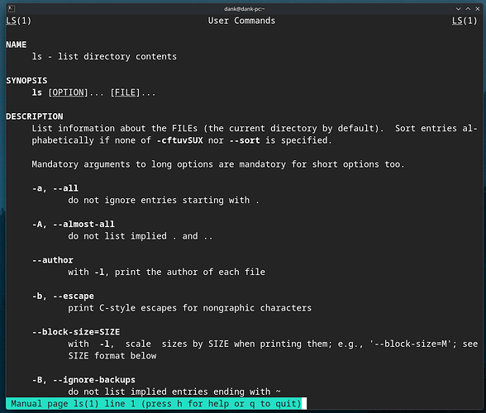This screenshot has width=486, height=413.
Task: Click the underlined OPTION argument
Action: [x=68, y=93]
